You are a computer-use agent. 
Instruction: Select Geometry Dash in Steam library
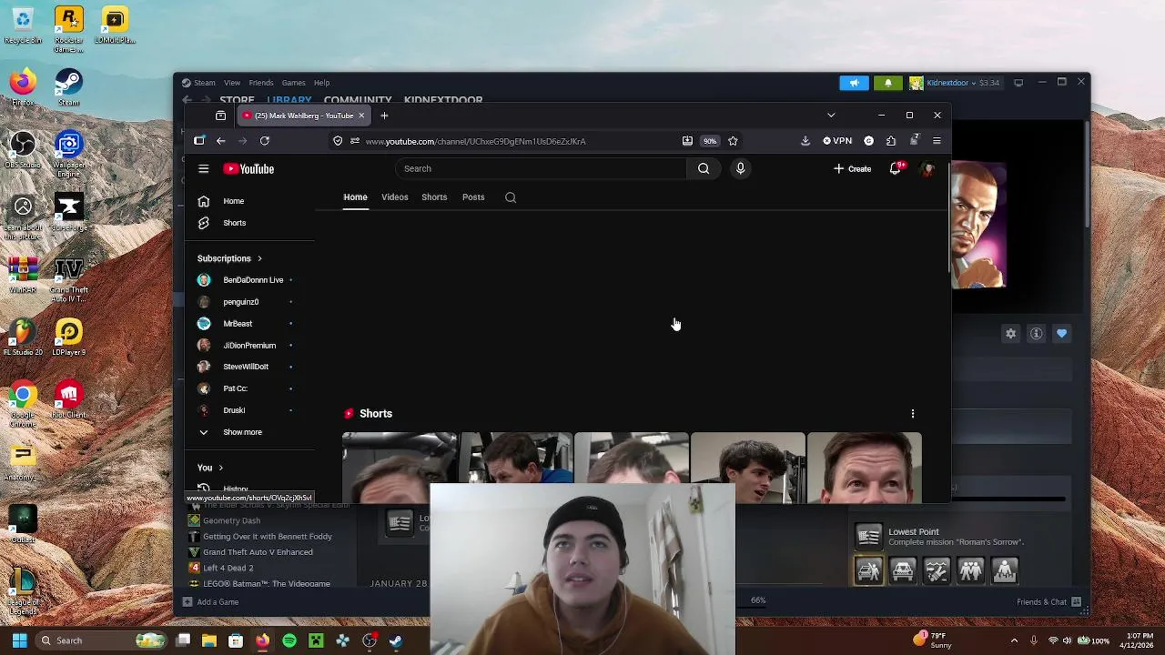point(231,521)
